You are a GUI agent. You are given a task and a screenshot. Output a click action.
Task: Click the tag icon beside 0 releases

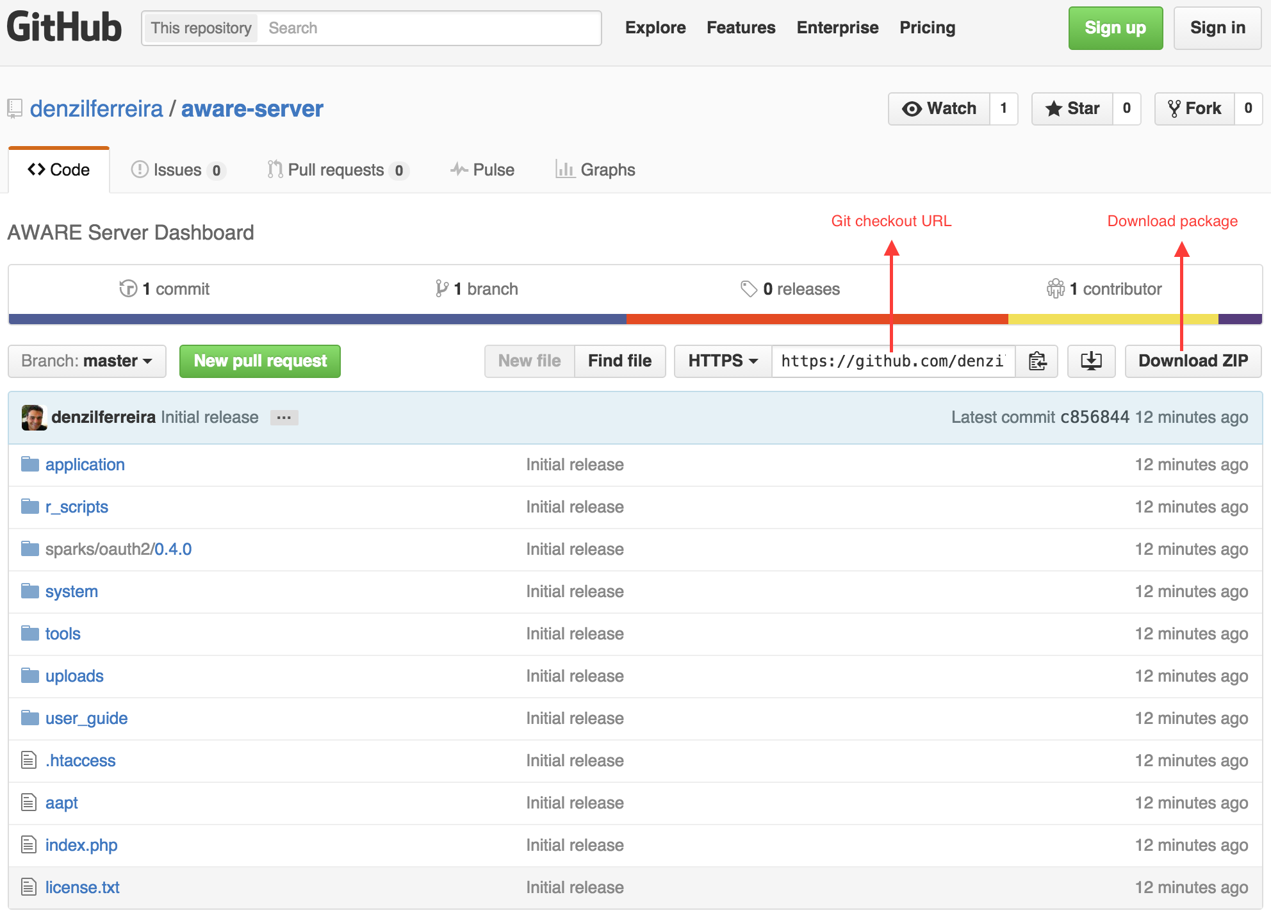pos(748,289)
